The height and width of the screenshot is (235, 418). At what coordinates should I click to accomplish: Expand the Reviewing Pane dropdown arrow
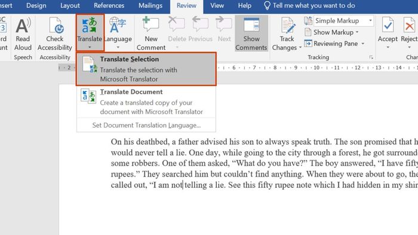coord(363,44)
